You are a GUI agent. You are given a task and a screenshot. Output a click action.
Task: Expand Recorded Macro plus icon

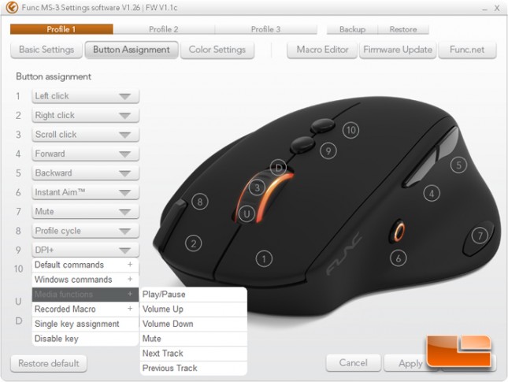130,309
